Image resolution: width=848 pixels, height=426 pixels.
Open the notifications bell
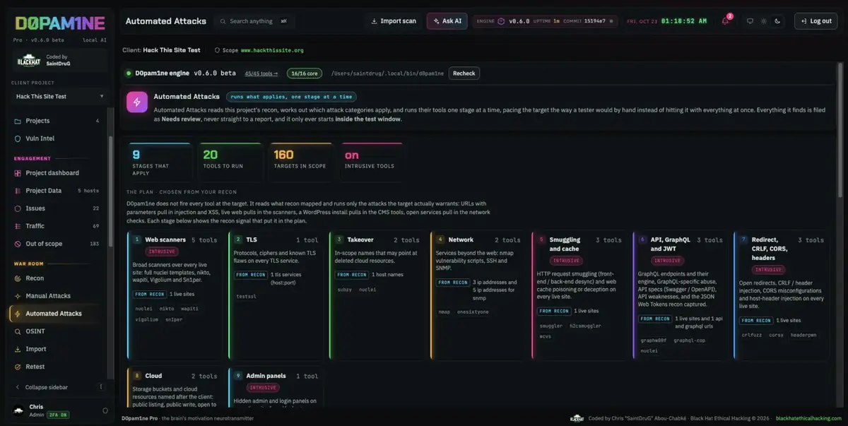(x=725, y=21)
